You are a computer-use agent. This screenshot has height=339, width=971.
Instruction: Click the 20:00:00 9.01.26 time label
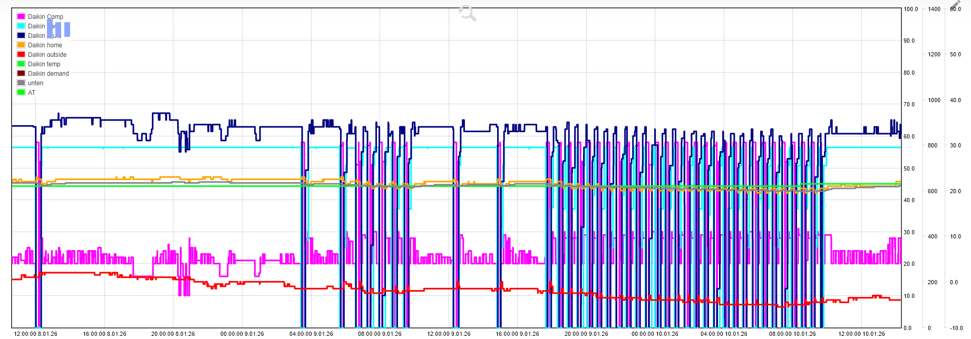click(586, 334)
